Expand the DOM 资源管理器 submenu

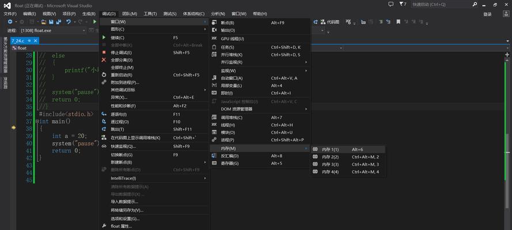[x=260, y=109]
